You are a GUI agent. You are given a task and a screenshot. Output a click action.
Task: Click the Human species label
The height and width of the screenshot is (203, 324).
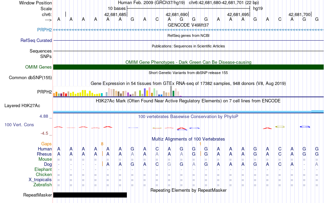(45, 149)
